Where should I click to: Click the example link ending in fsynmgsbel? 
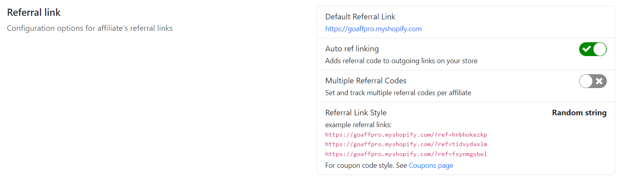(406, 154)
